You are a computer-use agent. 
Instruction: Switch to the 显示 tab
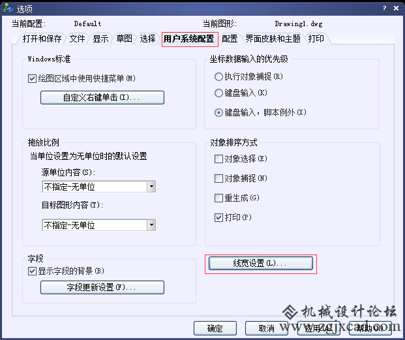[100, 39]
